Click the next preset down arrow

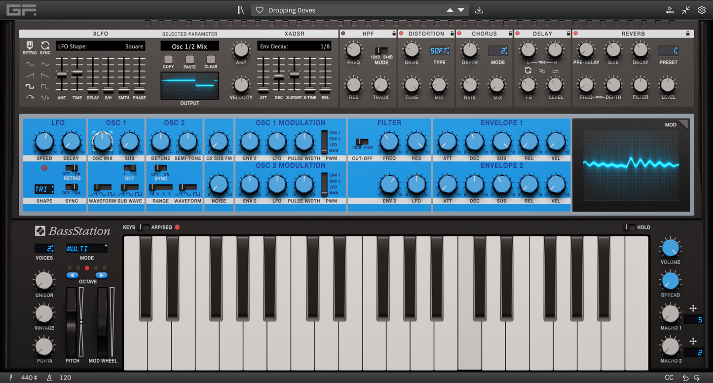coord(461,10)
